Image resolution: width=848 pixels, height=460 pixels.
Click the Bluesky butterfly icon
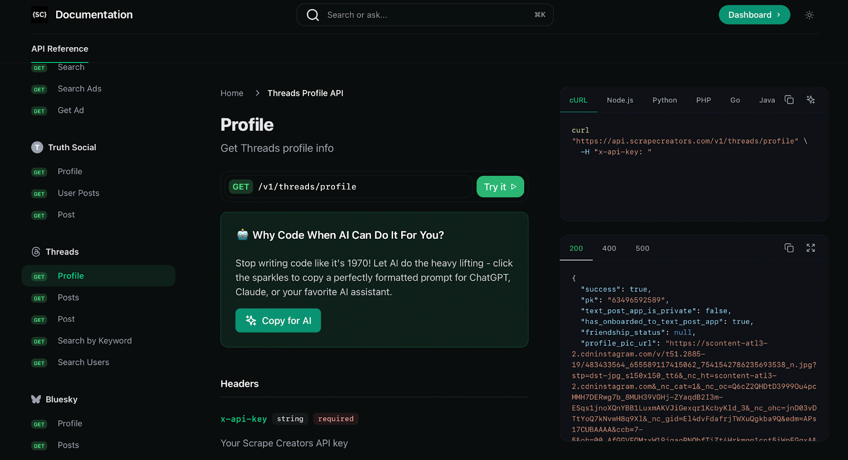36,399
